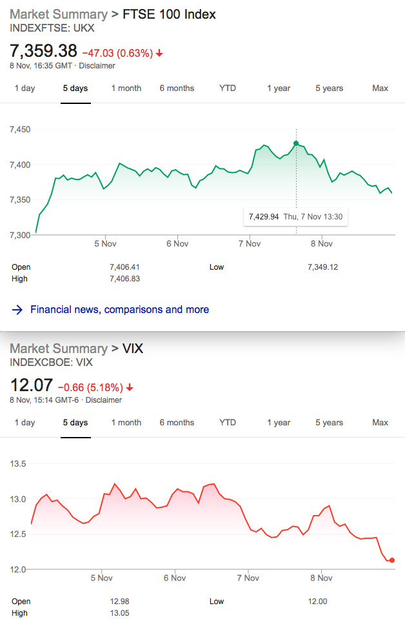The width and height of the screenshot is (405, 619).
Task: Switch FTSE chart to 1 day tab
Action: point(25,88)
